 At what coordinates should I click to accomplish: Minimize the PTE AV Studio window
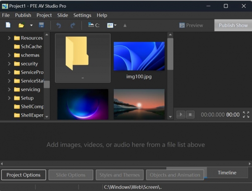tap(208, 6)
